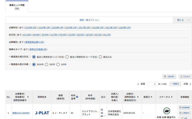This screenshot has height=119, width=192.
Task: Click the green folder status icon
Action: (x=166, y=111)
